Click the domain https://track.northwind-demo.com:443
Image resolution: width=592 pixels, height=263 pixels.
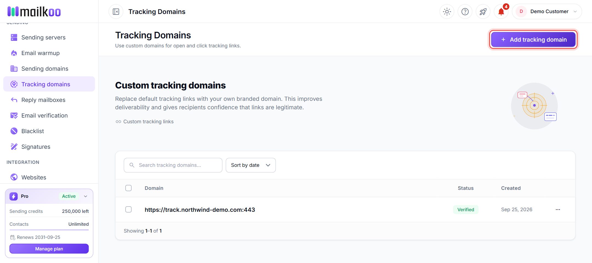point(200,210)
